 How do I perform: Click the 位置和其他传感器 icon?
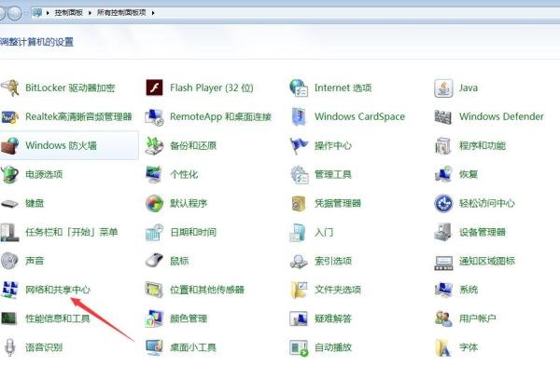[154, 290]
